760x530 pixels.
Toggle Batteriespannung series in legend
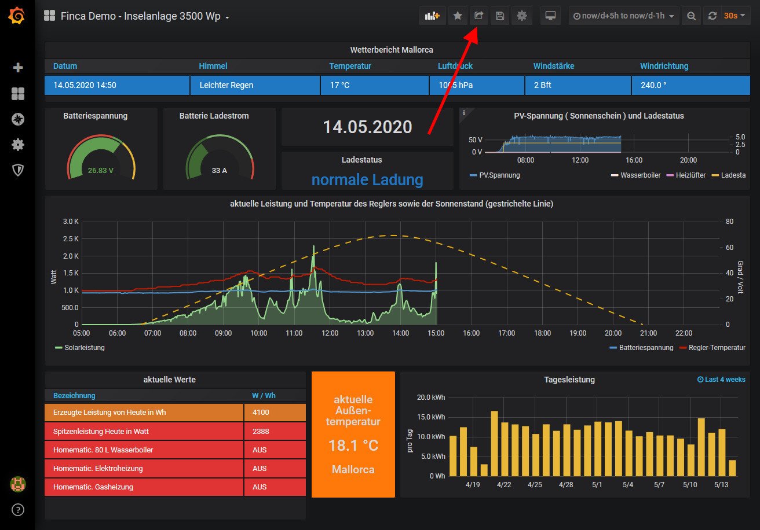(645, 348)
